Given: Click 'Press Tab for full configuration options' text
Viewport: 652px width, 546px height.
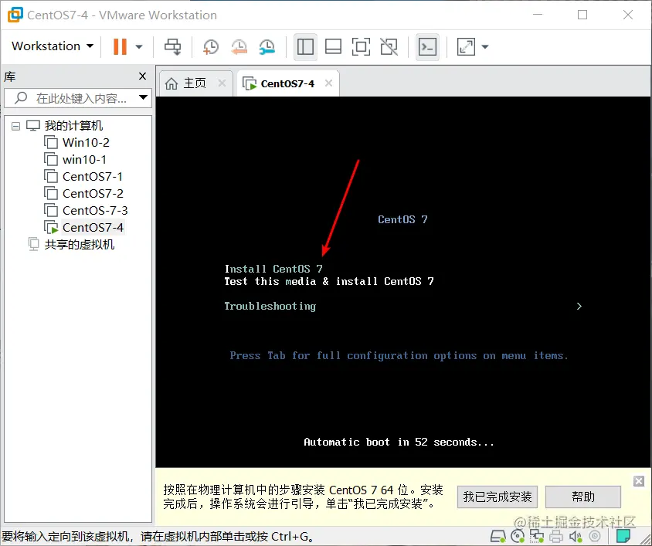Looking at the screenshot, I should 399,356.
